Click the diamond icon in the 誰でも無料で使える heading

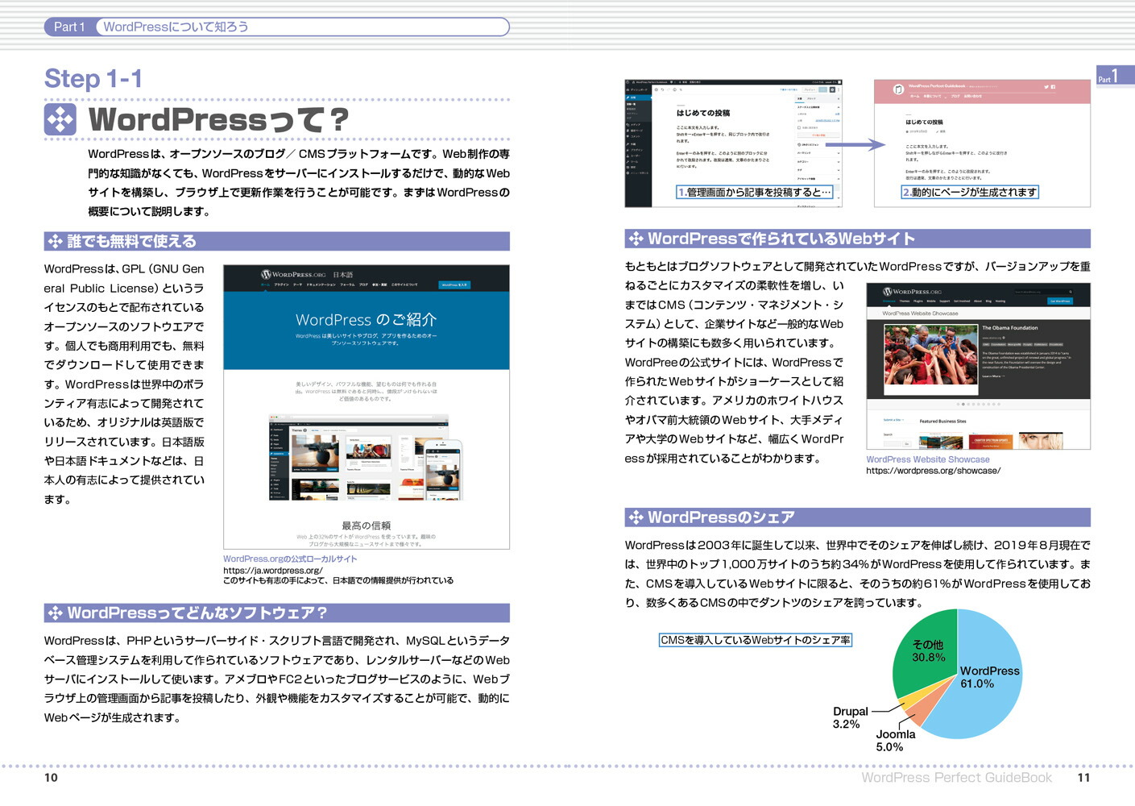coord(55,241)
